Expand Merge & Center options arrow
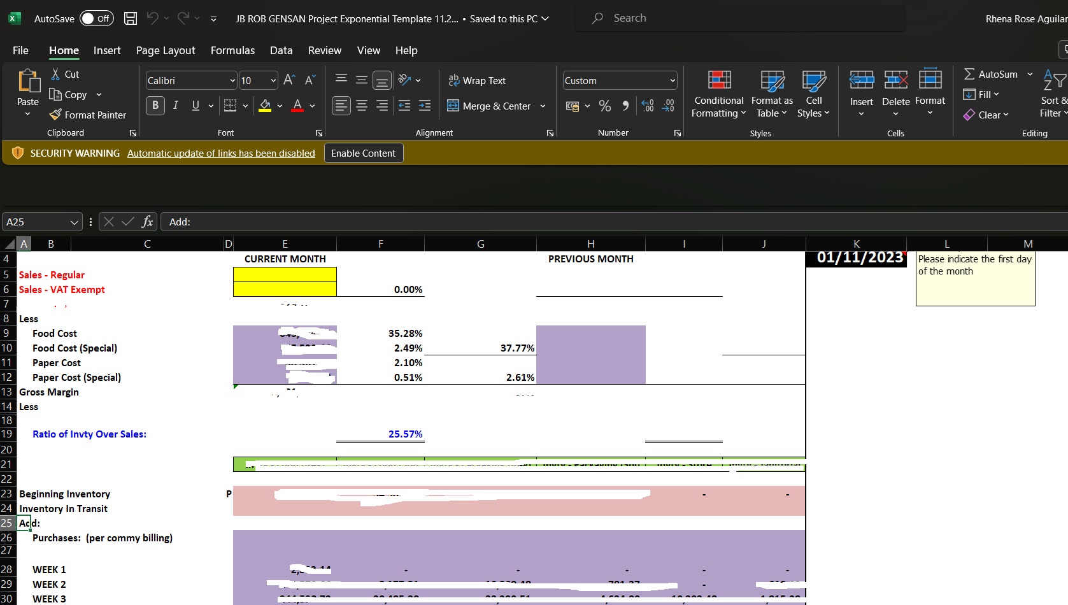This screenshot has width=1068, height=605. click(x=543, y=106)
